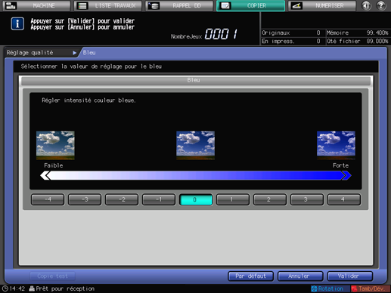Open the MACHINE tab
This screenshot has height=293, width=391.
tap(37, 5)
